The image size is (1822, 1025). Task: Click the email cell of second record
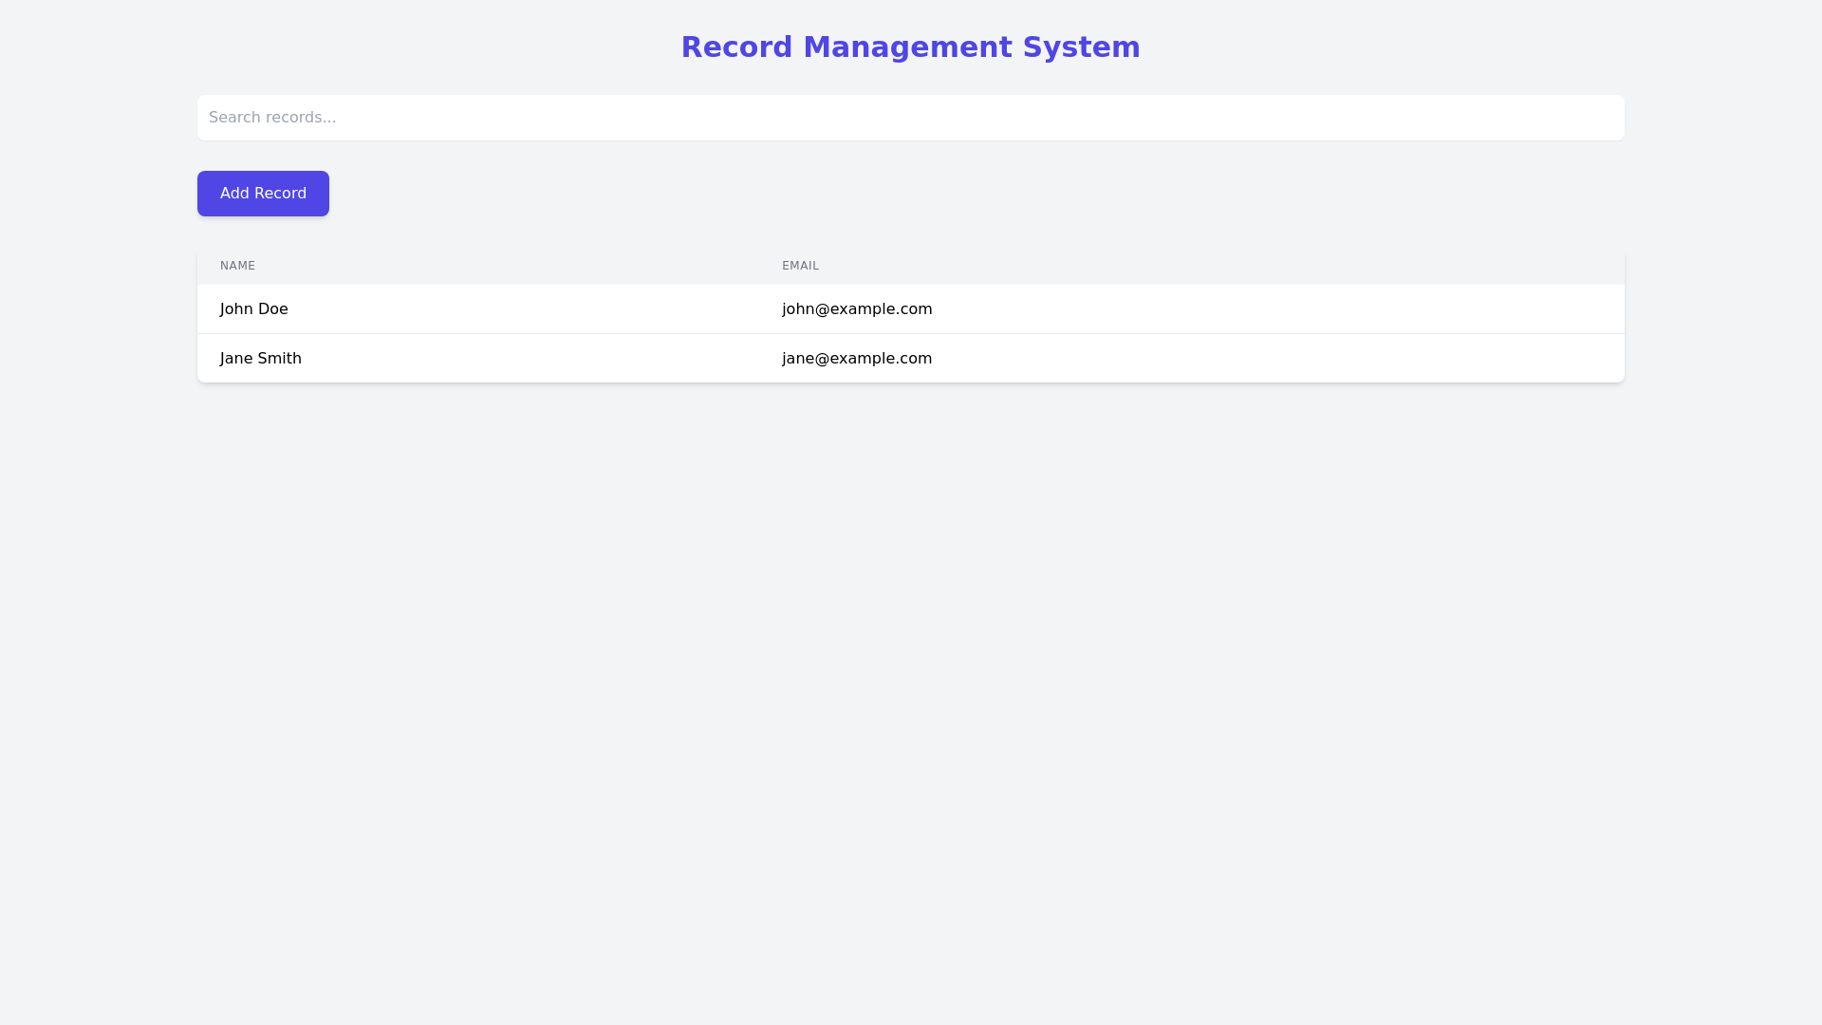point(857,358)
